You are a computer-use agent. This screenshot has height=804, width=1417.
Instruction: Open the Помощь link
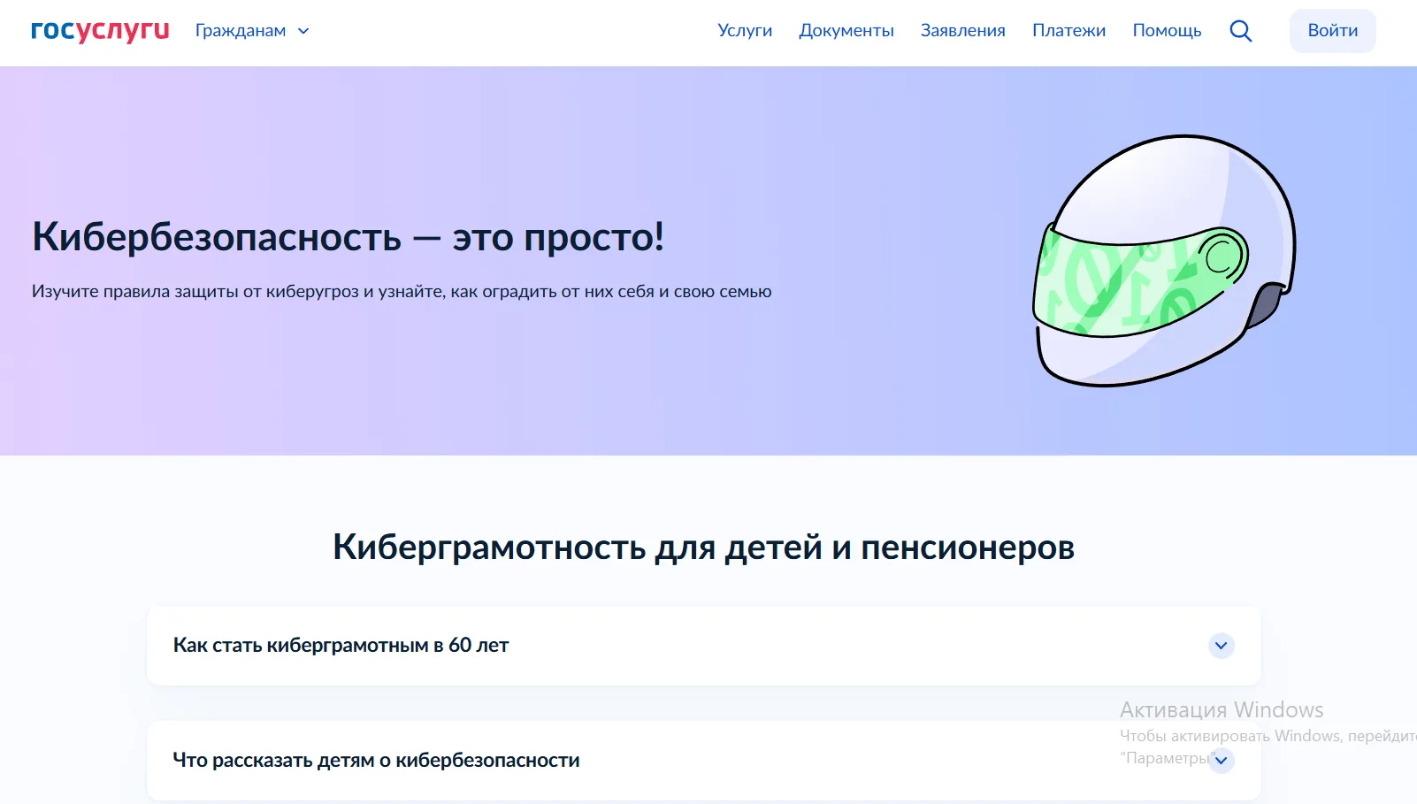pyautogui.click(x=1168, y=31)
